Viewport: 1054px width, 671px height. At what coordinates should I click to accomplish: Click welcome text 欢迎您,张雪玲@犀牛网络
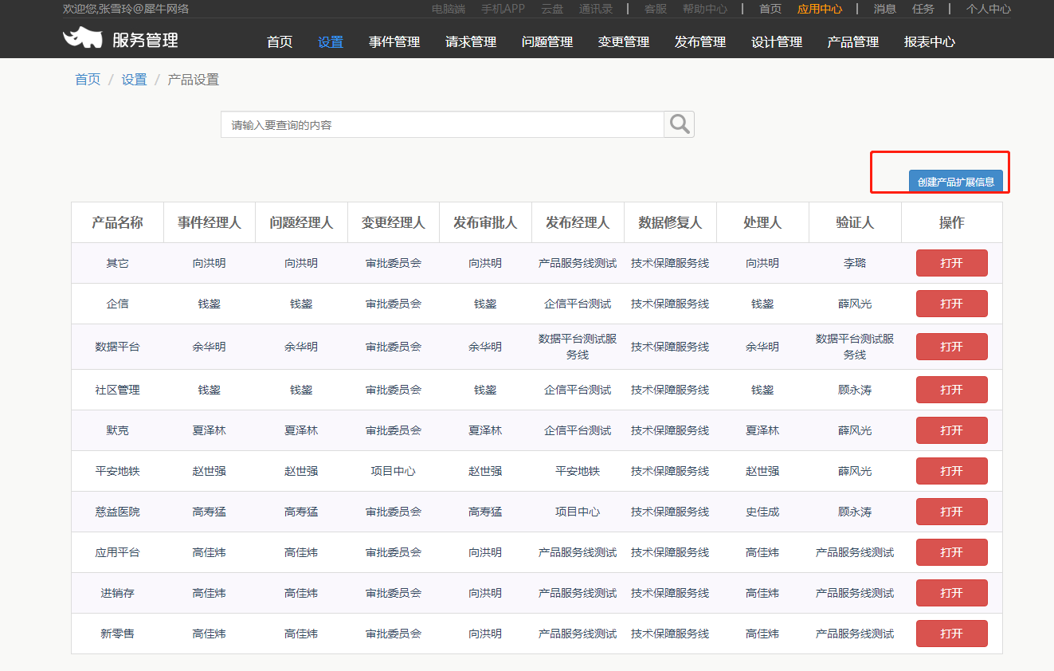pyautogui.click(x=126, y=9)
